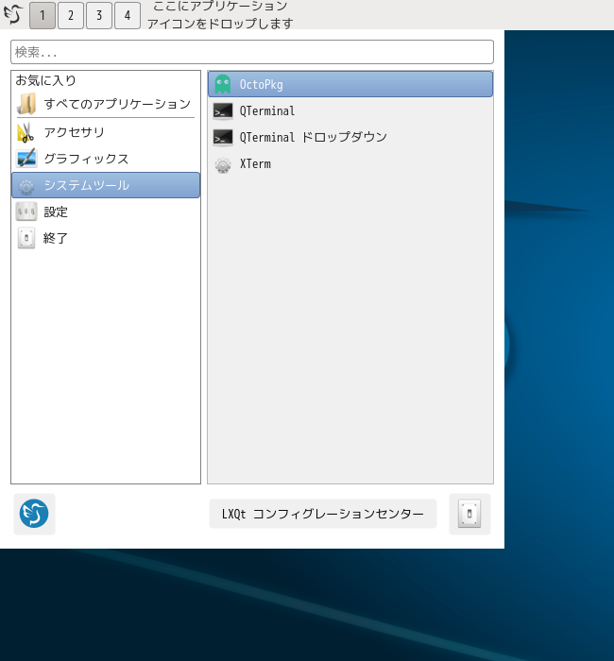Switch to desktop 2
The height and width of the screenshot is (661, 614).
coord(71,16)
